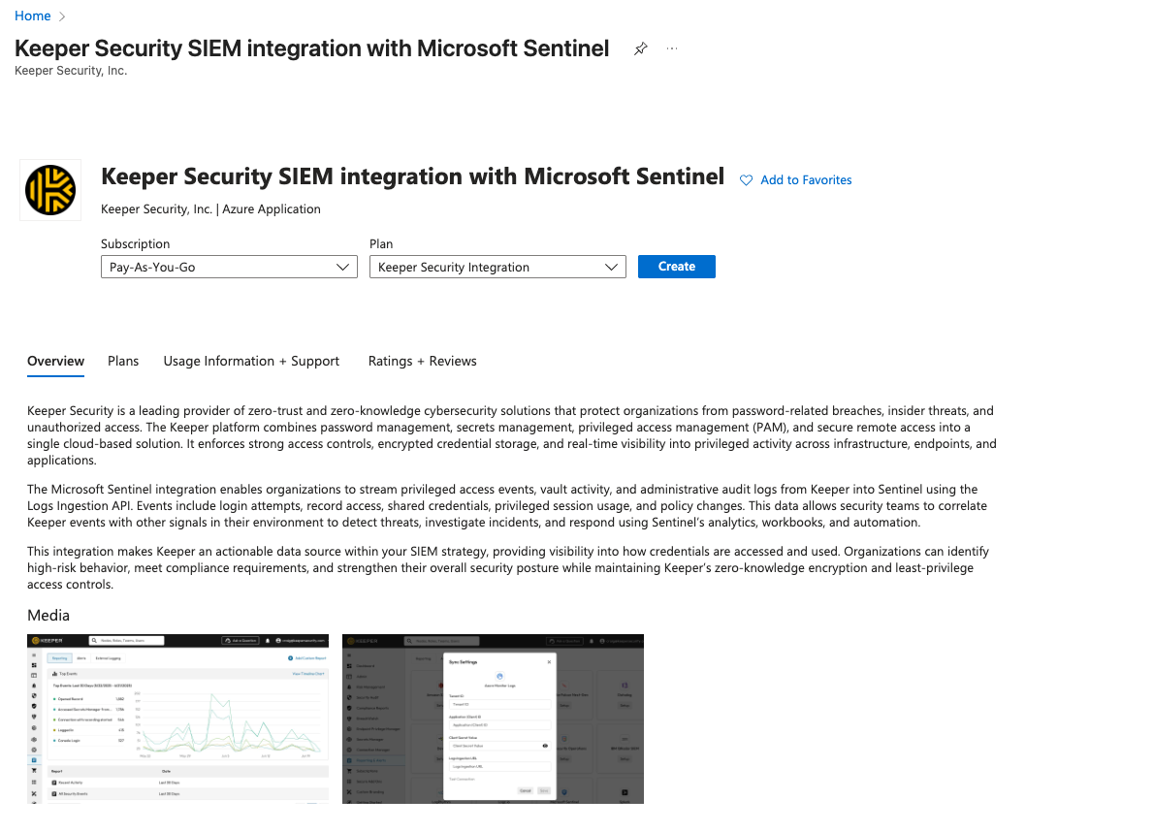Image resolution: width=1154 pixels, height=831 pixels.
Task: Click the top page title heading
Action: click(312, 48)
